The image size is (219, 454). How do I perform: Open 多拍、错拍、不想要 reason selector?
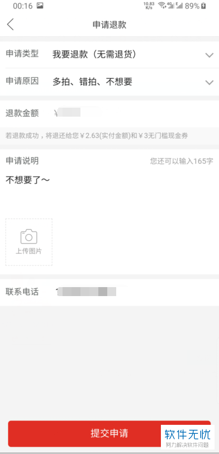click(x=93, y=82)
